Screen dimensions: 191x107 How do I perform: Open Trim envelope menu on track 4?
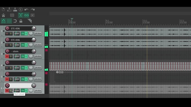38,68
